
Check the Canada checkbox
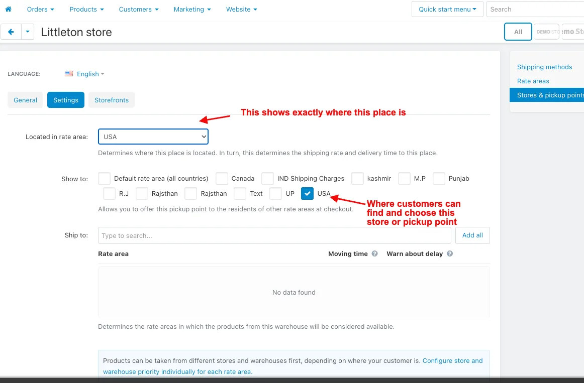[222, 179]
